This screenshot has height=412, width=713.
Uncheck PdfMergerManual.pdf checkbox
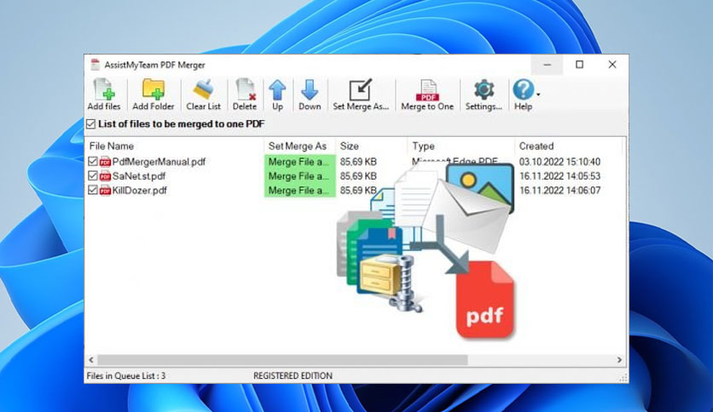click(x=93, y=161)
